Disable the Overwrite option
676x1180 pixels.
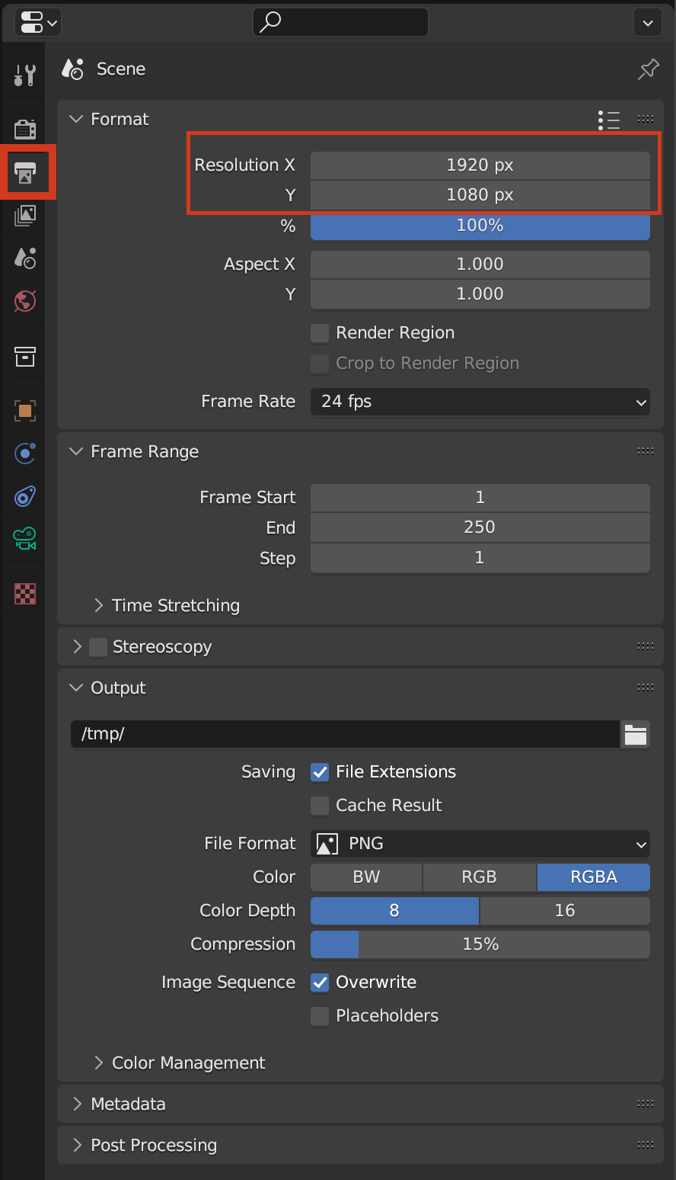pyautogui.click(x=320, y=983)
